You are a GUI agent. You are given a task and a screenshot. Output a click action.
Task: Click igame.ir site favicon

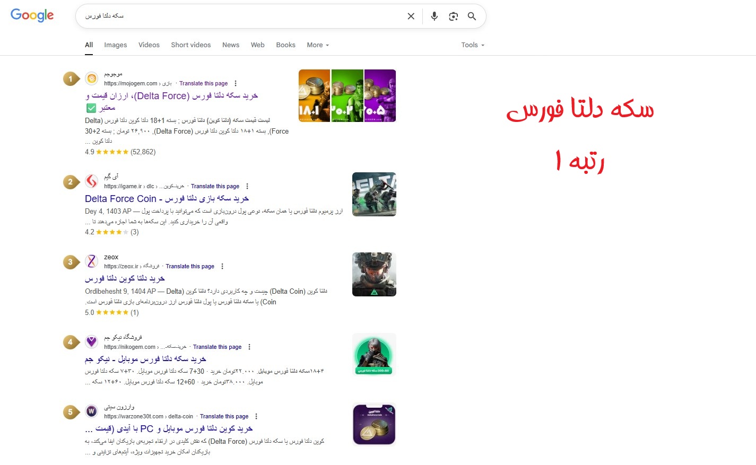92,181
